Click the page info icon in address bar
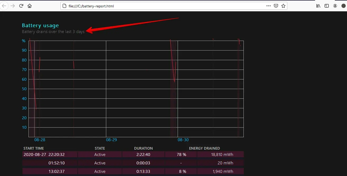This screenshot has width=347, height=176. 65,6
